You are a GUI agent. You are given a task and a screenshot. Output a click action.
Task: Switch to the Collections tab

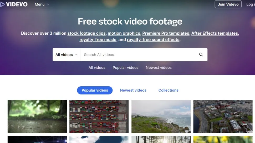pos(168,90)
